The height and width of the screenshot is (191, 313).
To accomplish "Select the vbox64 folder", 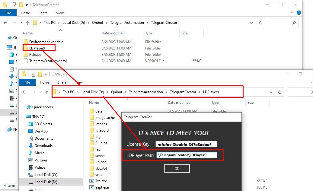I will [101, 168].
